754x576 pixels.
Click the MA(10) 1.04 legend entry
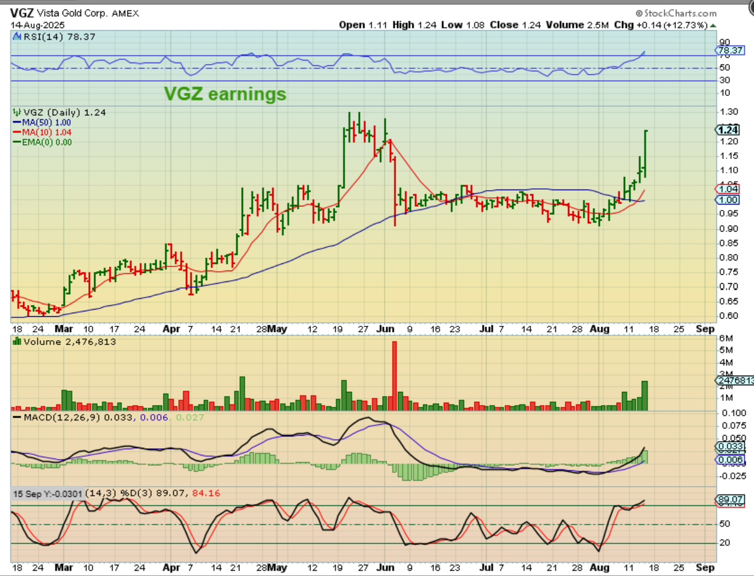[x=46, y=132]
